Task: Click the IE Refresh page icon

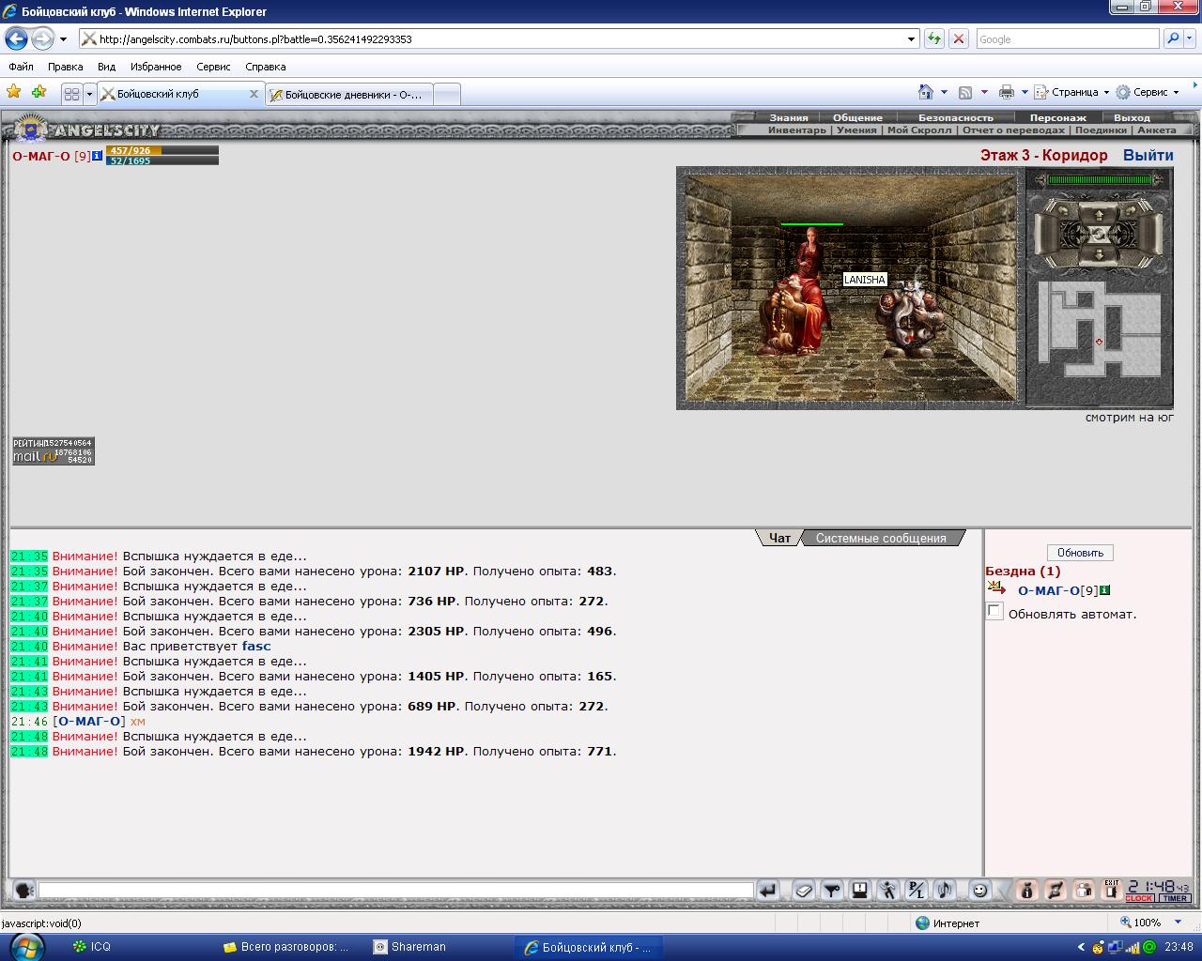Action: (x=933, y=38)
